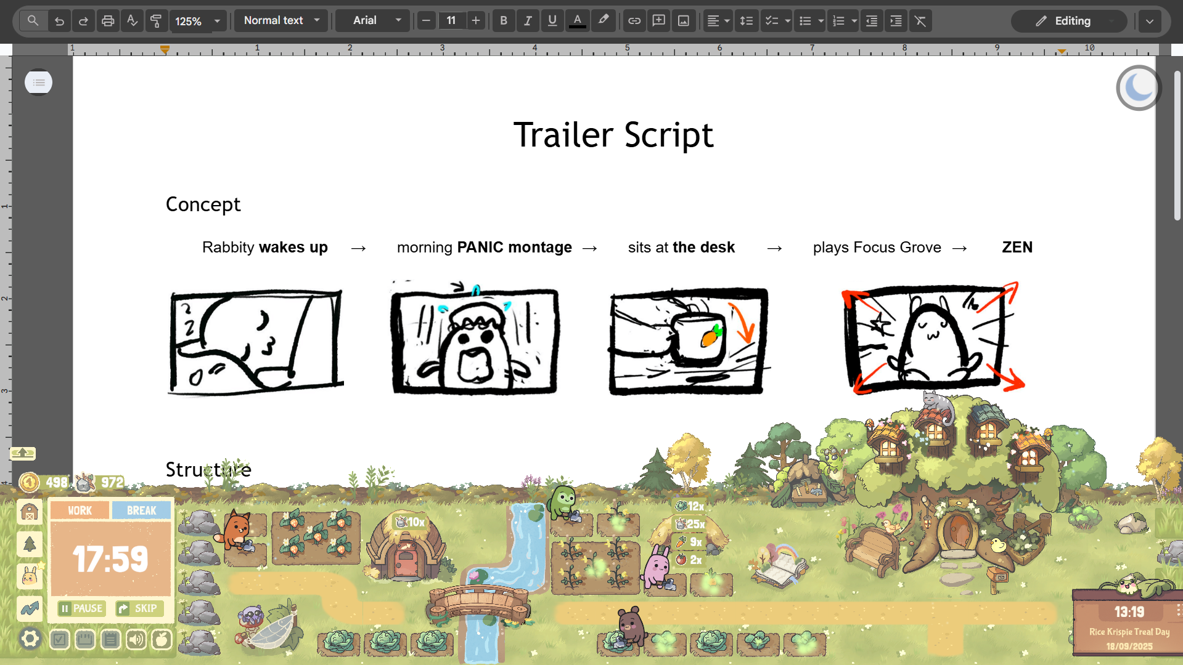Open the text color picker
Screen dimensions: 1183x665
pos(577,21)
